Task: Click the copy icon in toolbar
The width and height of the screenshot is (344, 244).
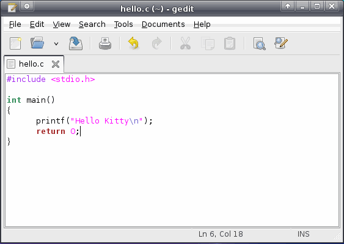Action: (x=208, y=43)
